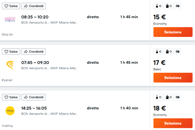Share the Ryanair 07:45 flight
The image size is (195, 130).
(x=34, y=52)
